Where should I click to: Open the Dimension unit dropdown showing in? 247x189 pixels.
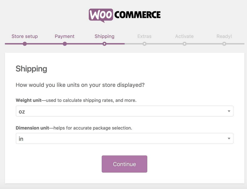click(124, 139)
